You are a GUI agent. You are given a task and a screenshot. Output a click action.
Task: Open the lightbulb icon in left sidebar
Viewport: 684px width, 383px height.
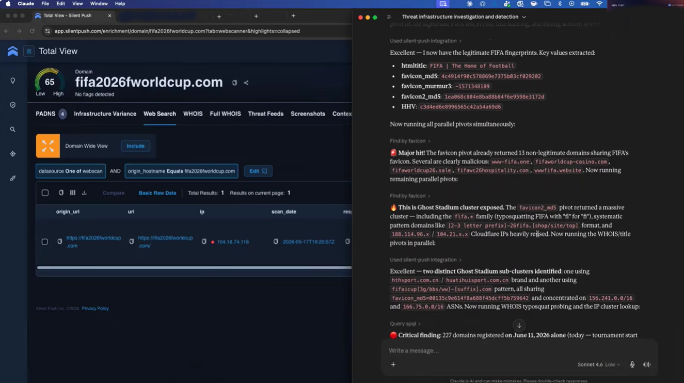(13, 81)
